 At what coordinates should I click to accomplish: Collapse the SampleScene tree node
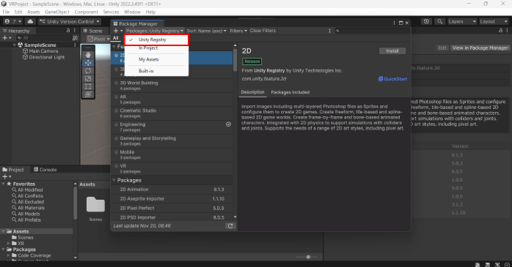(x=15, y=45)
